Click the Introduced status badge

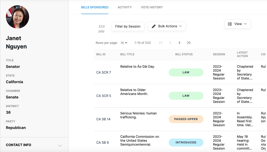point(186,142)
